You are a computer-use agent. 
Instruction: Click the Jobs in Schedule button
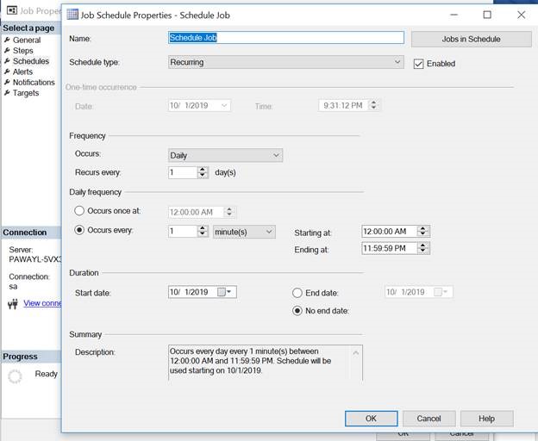(470, 39)
